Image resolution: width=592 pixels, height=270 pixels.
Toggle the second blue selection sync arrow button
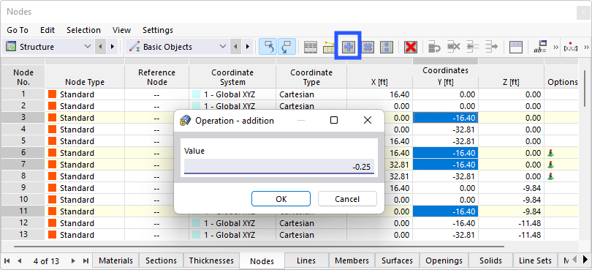point(286,47)
